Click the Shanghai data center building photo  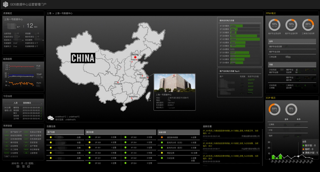click(x=175, y=83)
